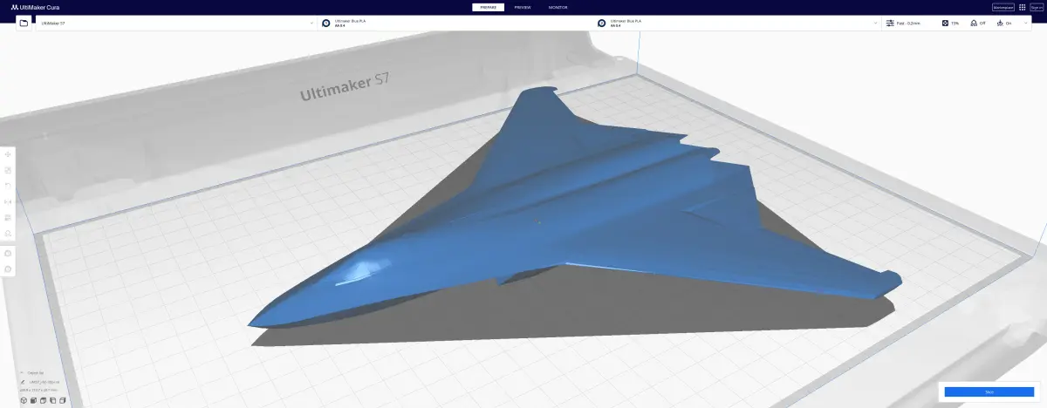Click the infill 15% icon

[x=945, y=23]
